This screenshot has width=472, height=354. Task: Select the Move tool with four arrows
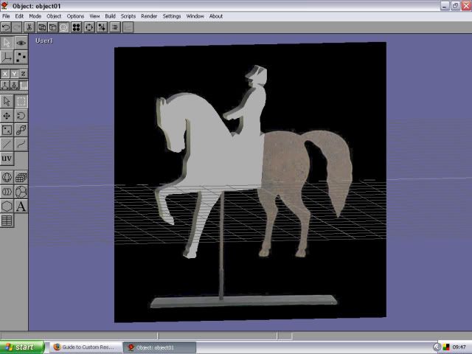tap(7, 116)
